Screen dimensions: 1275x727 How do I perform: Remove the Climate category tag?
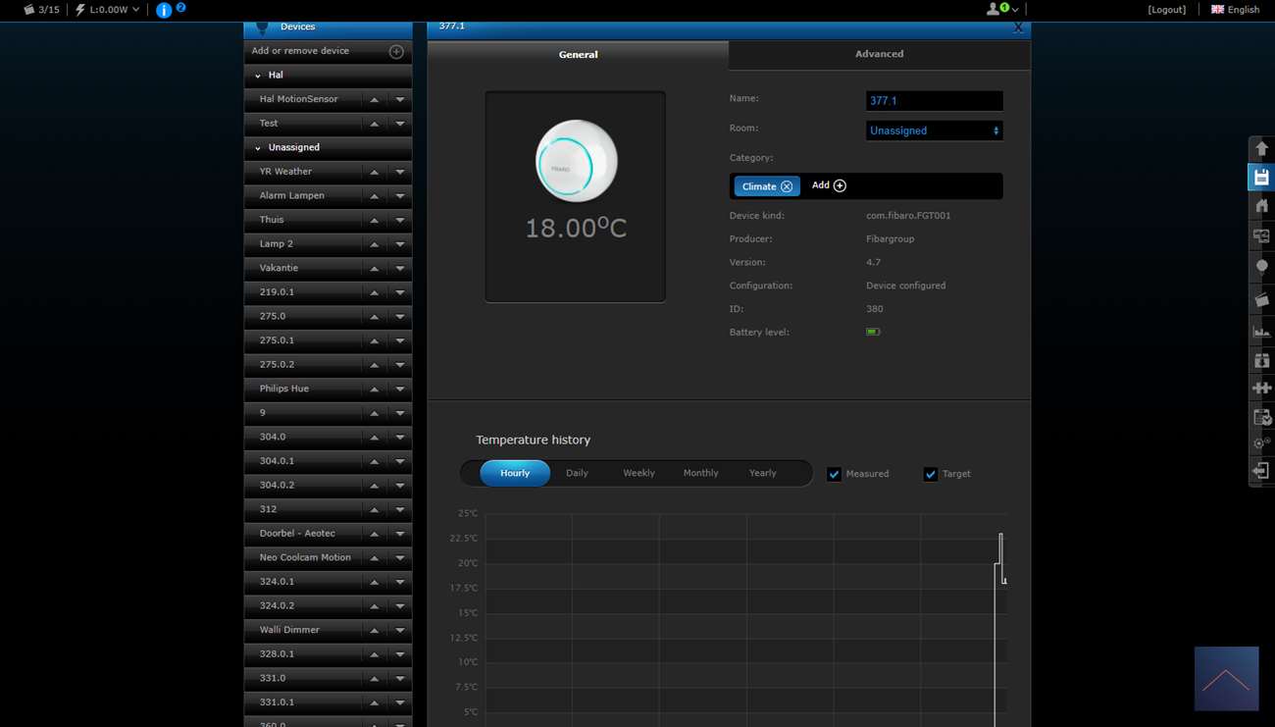coord(787,186)
